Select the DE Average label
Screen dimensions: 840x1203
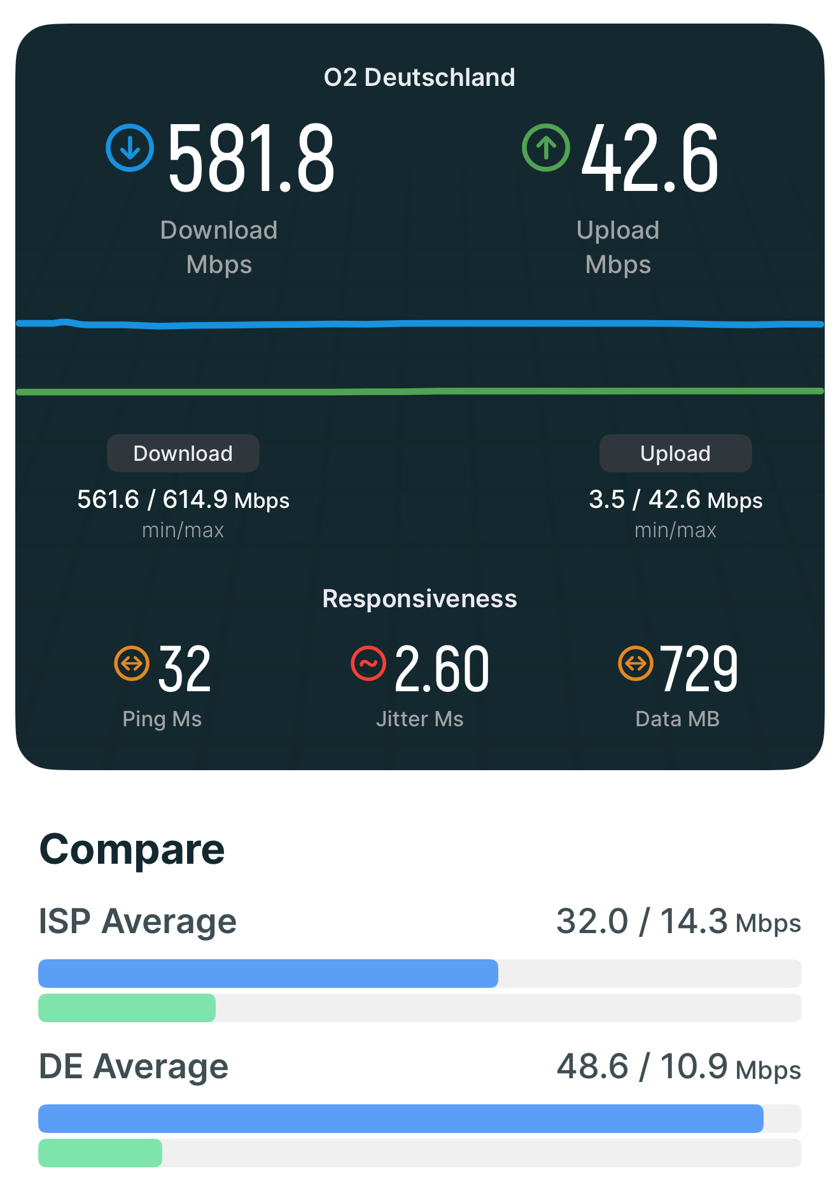tap(134, 1066)
